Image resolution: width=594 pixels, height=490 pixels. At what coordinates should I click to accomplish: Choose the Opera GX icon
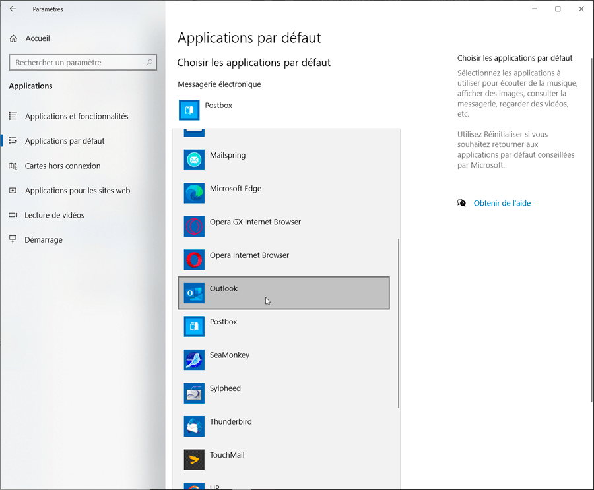point(194,226)
